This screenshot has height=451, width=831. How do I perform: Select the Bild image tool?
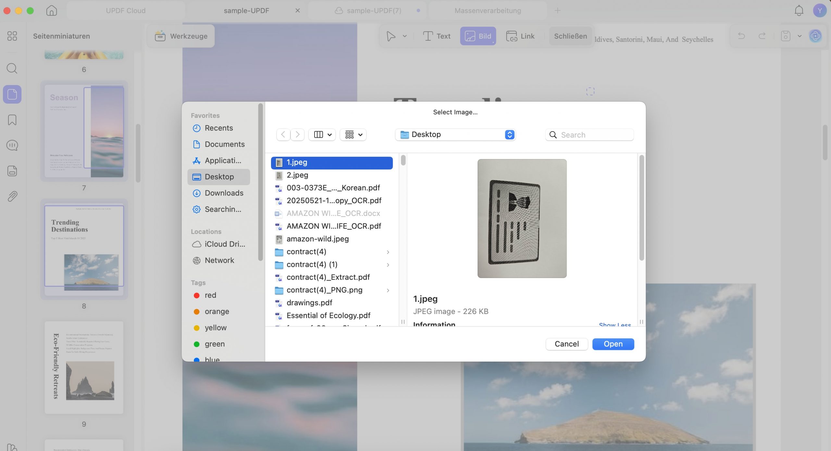click(478, 36)
